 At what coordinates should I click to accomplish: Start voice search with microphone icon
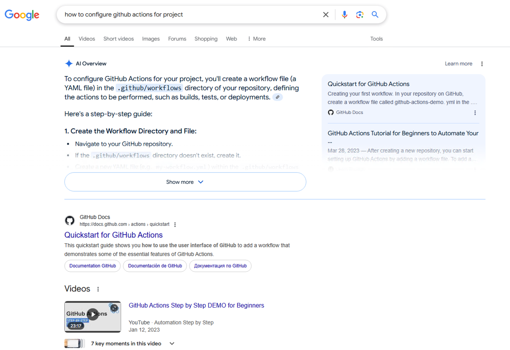tap(345, 15)
